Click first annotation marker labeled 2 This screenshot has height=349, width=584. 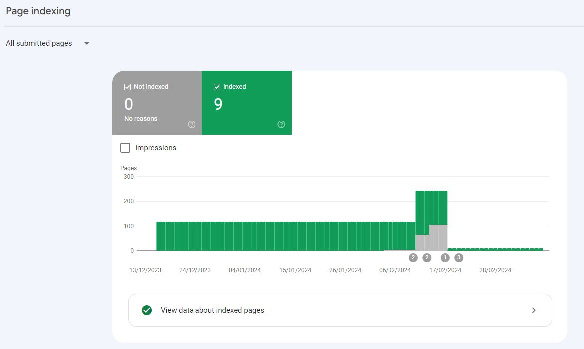(x=413, y=257)
